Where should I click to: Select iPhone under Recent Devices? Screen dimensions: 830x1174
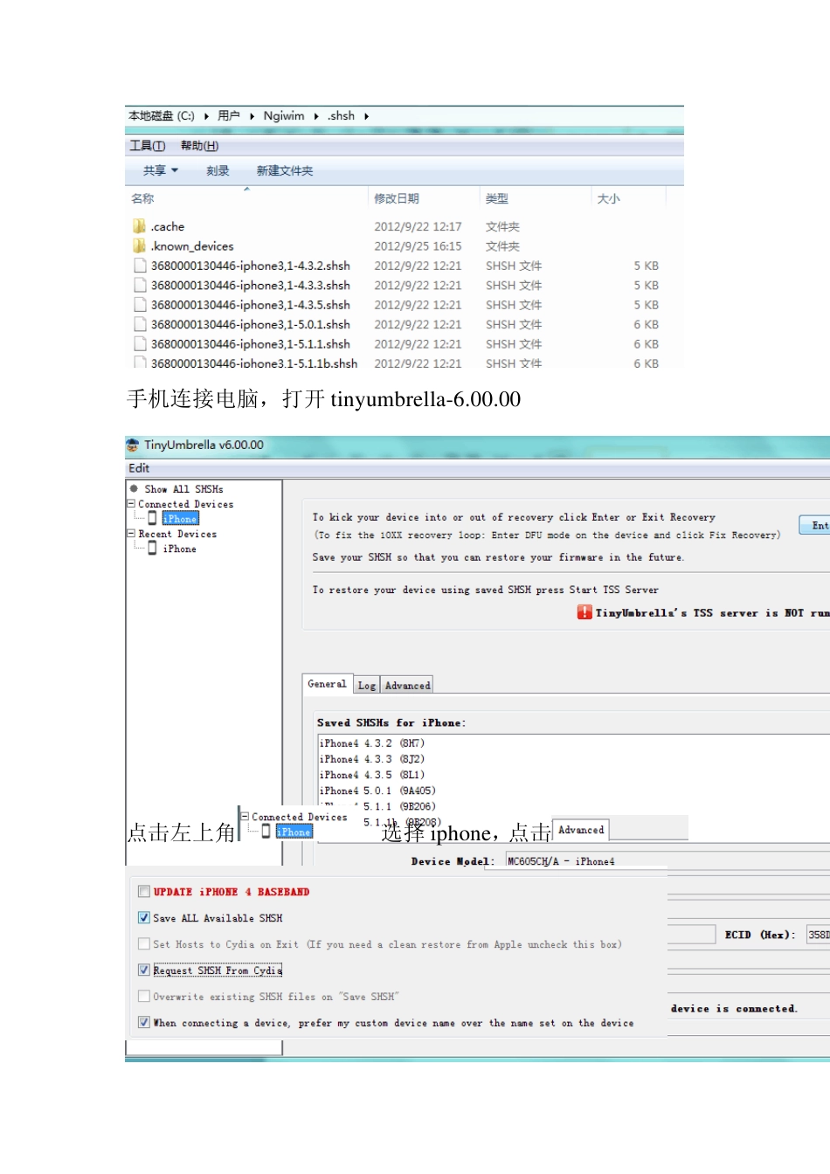pyautogui.click(x=179, y=549)
